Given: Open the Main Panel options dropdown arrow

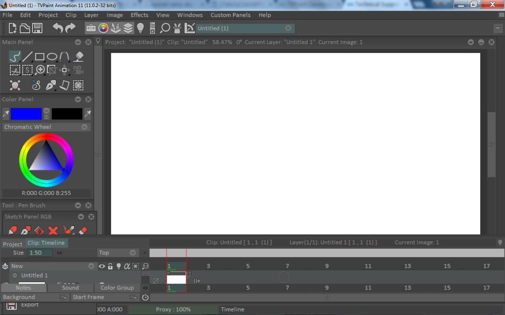Looking at the screenshot, I should coord(78,42).
